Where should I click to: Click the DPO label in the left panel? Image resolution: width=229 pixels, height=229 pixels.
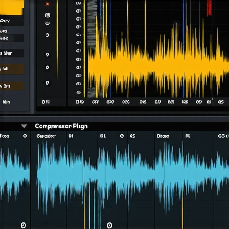(4, 31)
